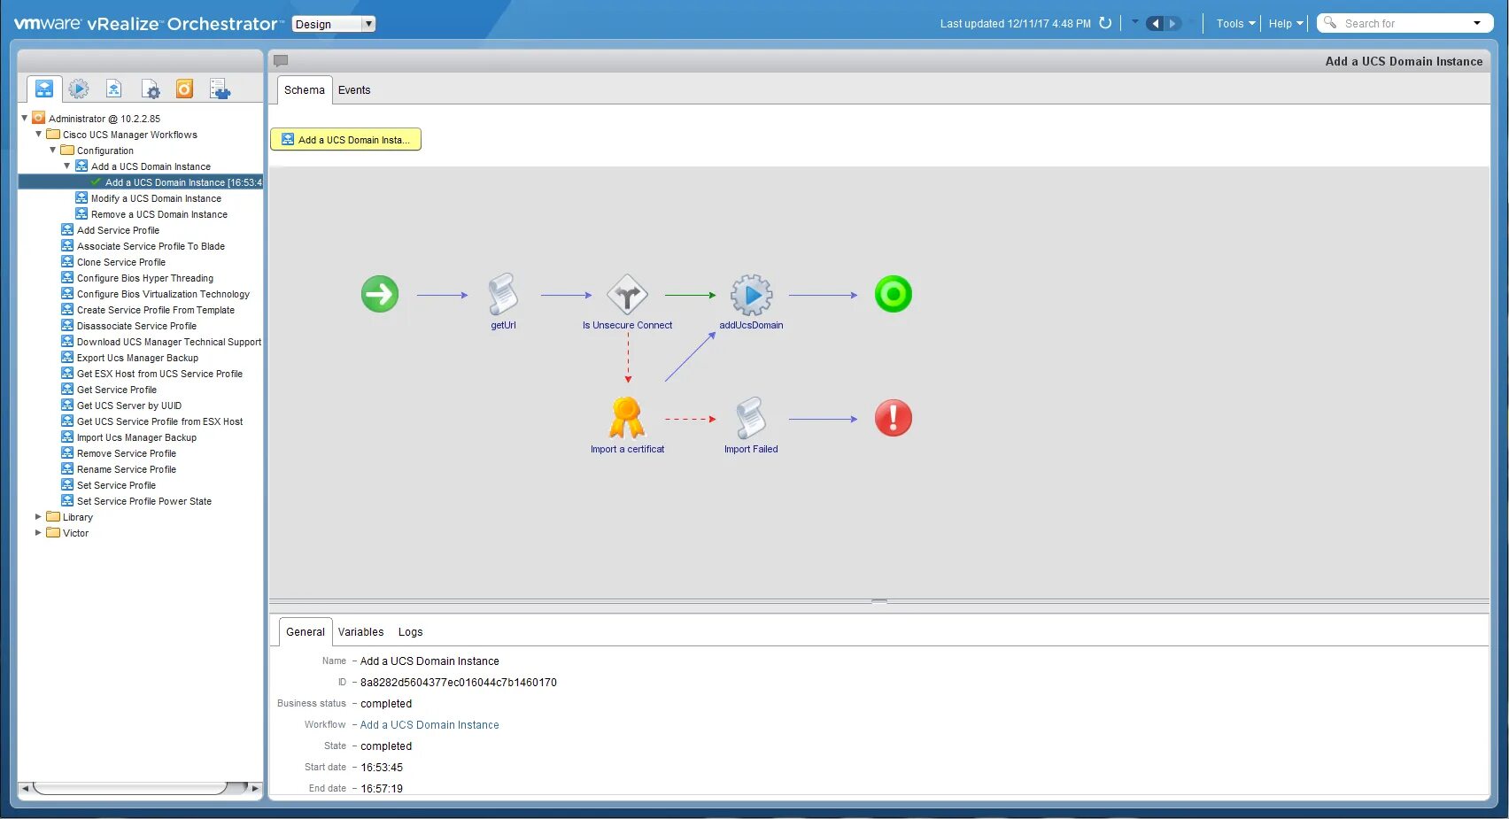
Task: Select Get UCS Server by UUID workflow
Action: 129,406
